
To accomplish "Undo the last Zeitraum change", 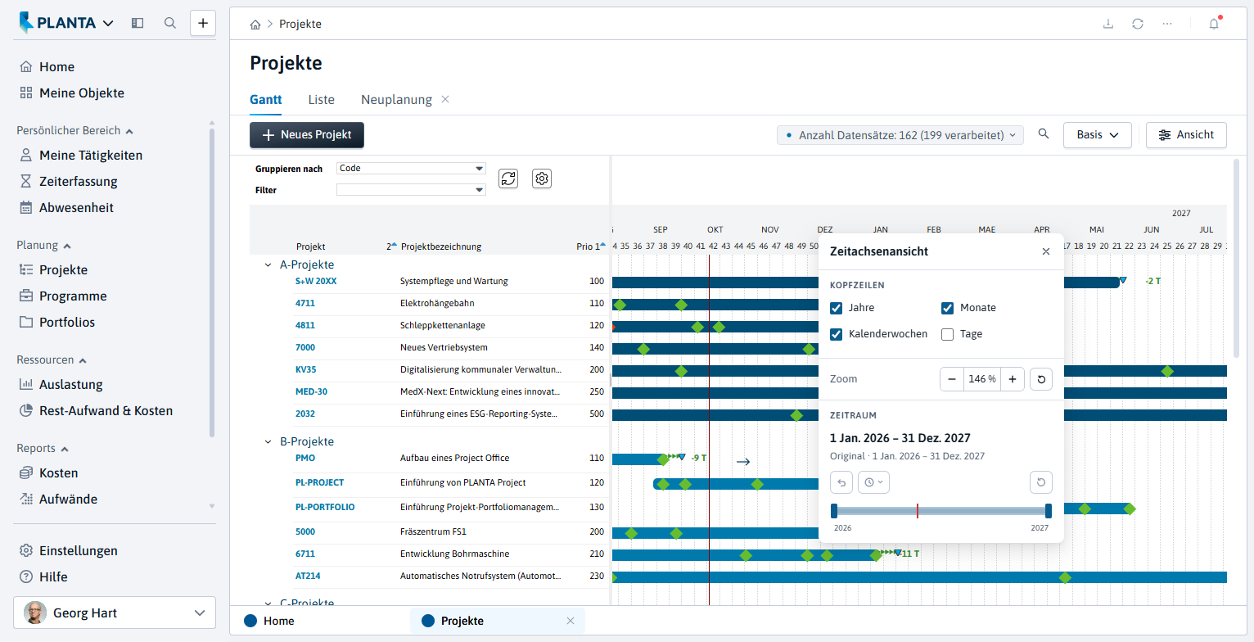I will coord(841,482).
